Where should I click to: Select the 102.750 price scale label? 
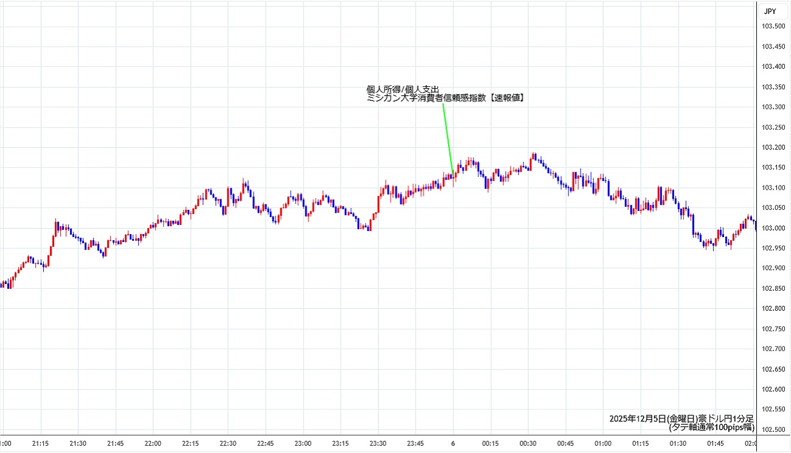click(773, 329)
